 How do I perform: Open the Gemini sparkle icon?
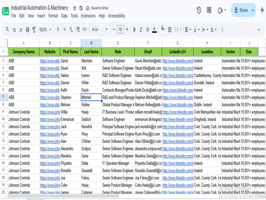pos(262,10)
